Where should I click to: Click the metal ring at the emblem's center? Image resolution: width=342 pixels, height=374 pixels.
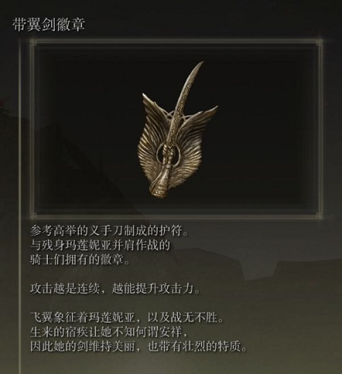(169, 154)
